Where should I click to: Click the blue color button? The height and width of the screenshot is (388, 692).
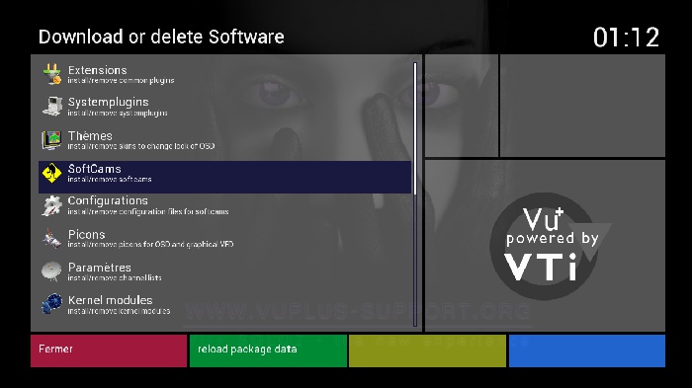[x=587, y=350]
